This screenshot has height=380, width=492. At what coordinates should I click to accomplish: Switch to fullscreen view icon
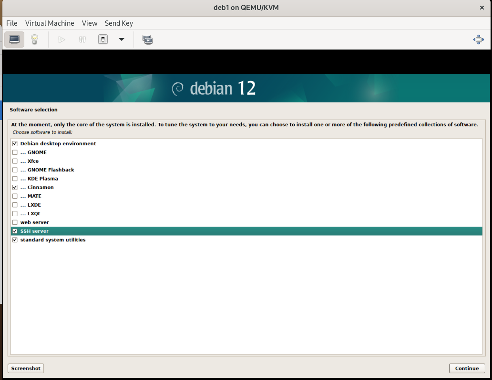(x=478, y=40)
